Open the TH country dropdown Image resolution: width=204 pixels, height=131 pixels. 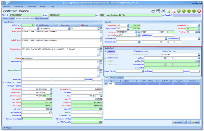pos(199,25)
